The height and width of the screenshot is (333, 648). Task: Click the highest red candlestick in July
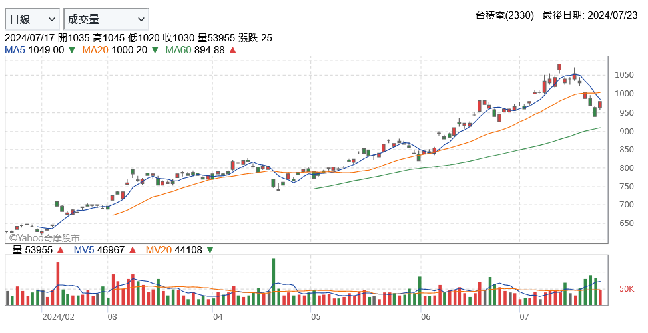tap(559, 68)
